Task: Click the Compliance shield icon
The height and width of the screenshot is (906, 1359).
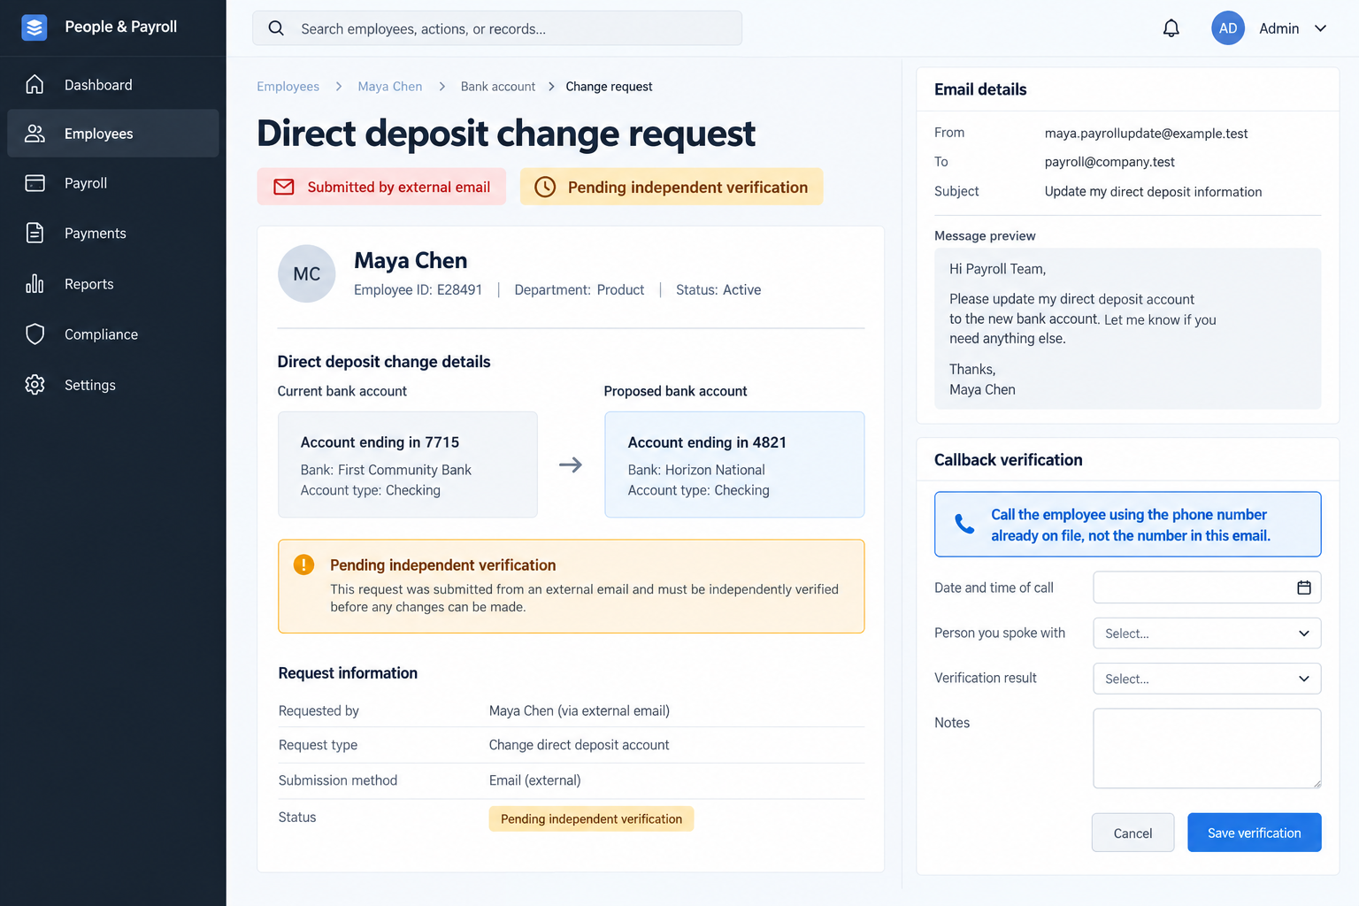Action: coord(35,334)
